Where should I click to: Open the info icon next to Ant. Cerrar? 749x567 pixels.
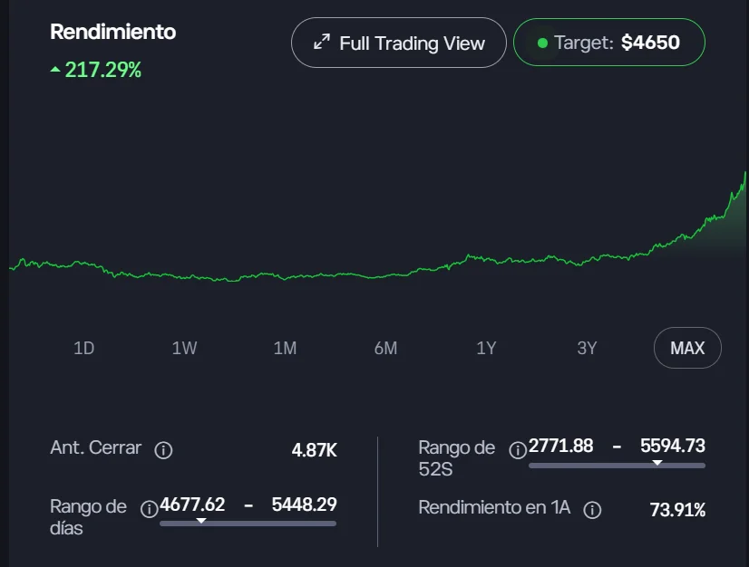click(163, 450)
